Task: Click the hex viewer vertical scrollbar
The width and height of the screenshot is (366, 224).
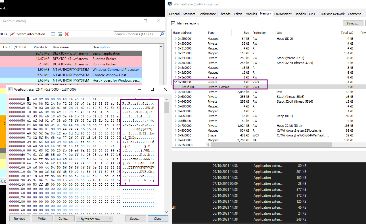Action: (x=167, y=155)
